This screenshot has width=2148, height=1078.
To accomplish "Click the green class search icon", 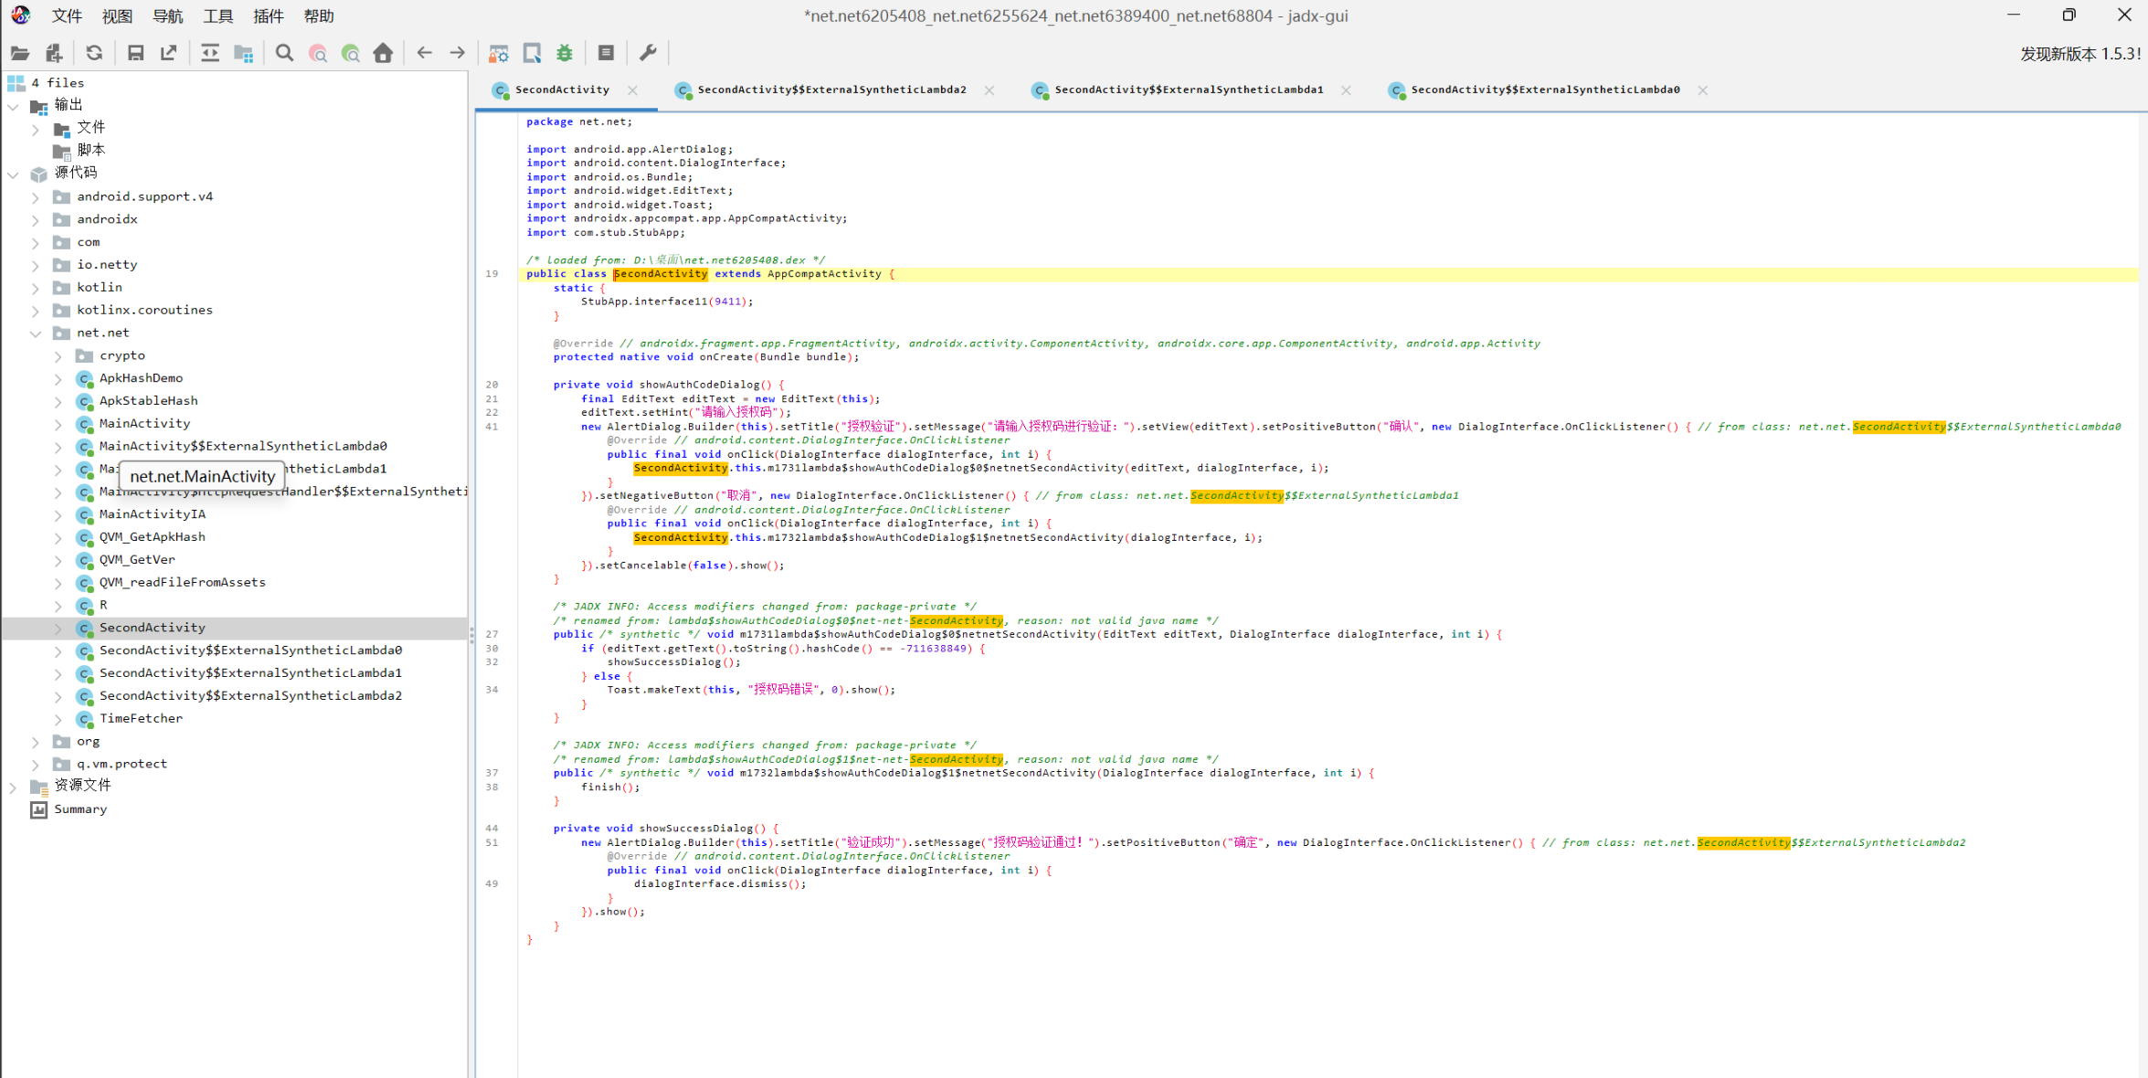I will coord(351,53).
